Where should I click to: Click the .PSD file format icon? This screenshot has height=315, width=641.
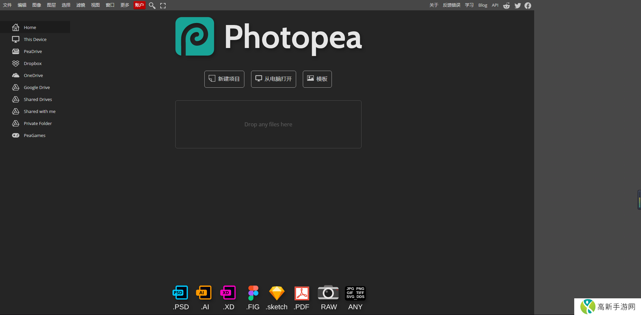(x=180, y=293)
